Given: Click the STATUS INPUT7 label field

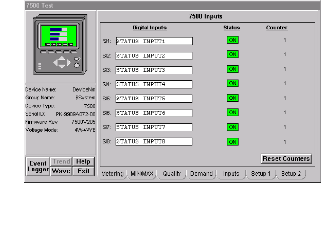Looking at the screenshot, I should pyautogui.click(x=154, y=127).
